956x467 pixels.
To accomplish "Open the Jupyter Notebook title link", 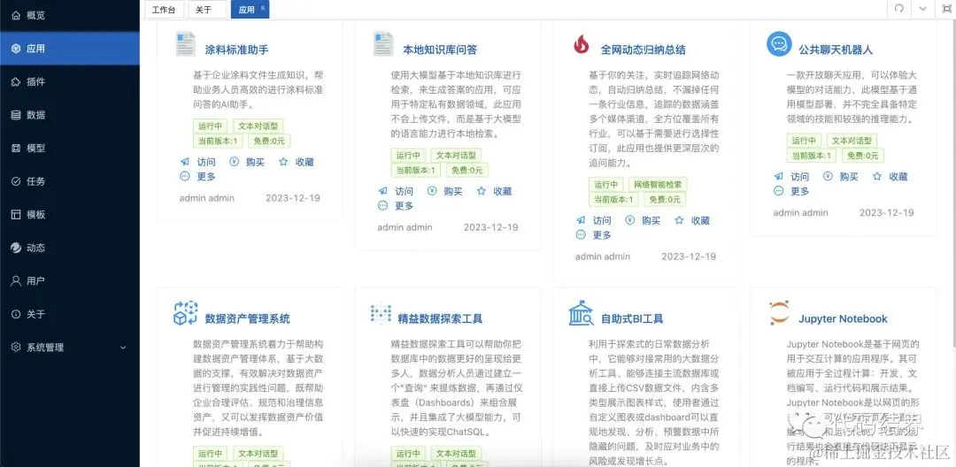I will pyautogui.click(x=843, y=318).
